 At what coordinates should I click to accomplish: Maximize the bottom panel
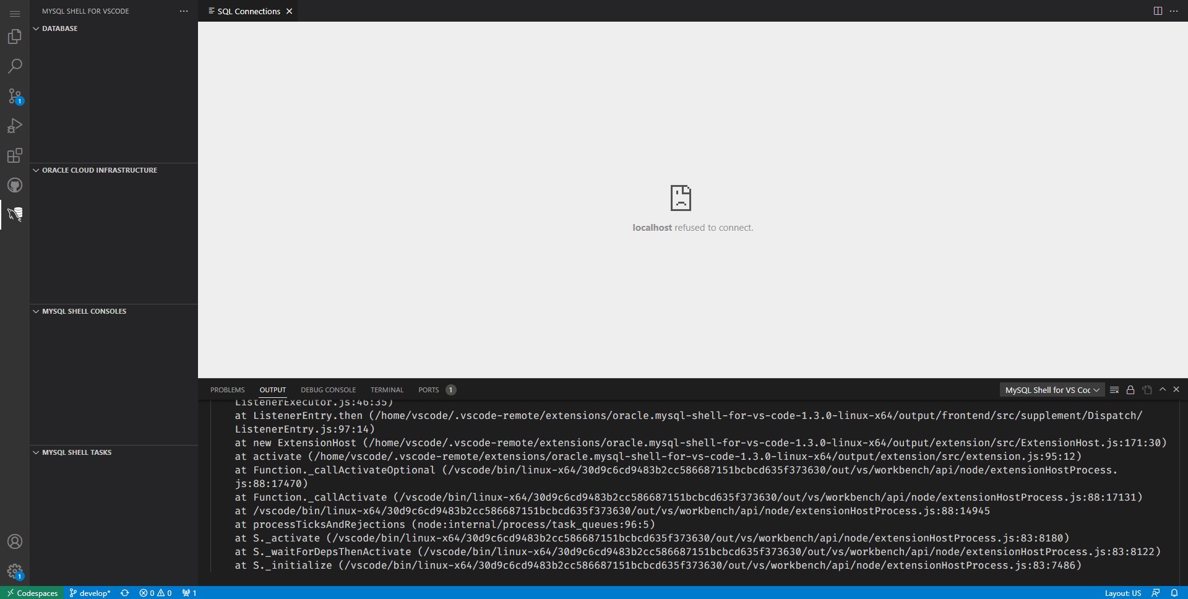tap(1163, 389)
